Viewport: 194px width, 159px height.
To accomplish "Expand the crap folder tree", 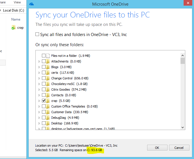I will (x=39, y=101).
